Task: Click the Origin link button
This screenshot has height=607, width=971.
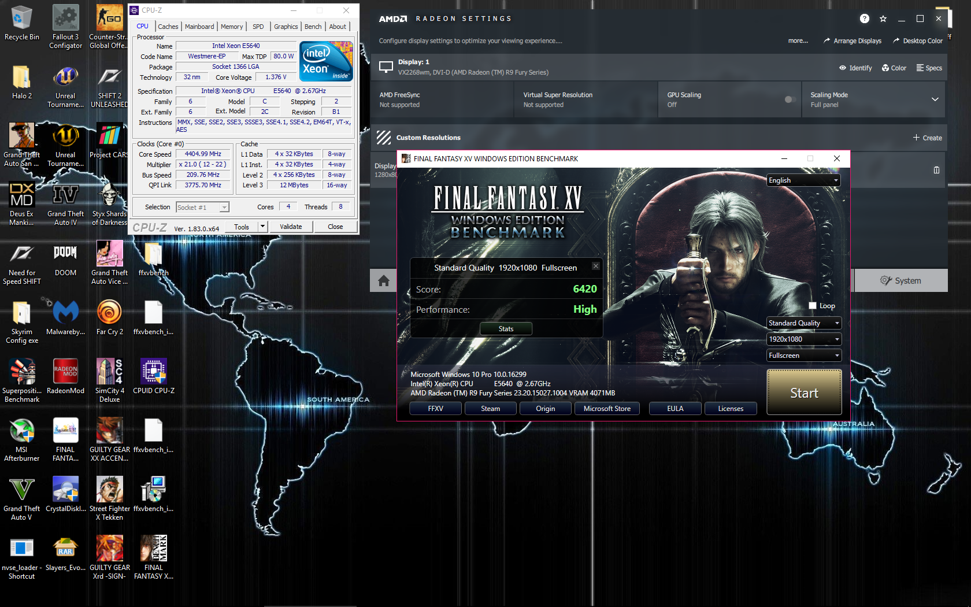Action: click(x=545, y=409)
